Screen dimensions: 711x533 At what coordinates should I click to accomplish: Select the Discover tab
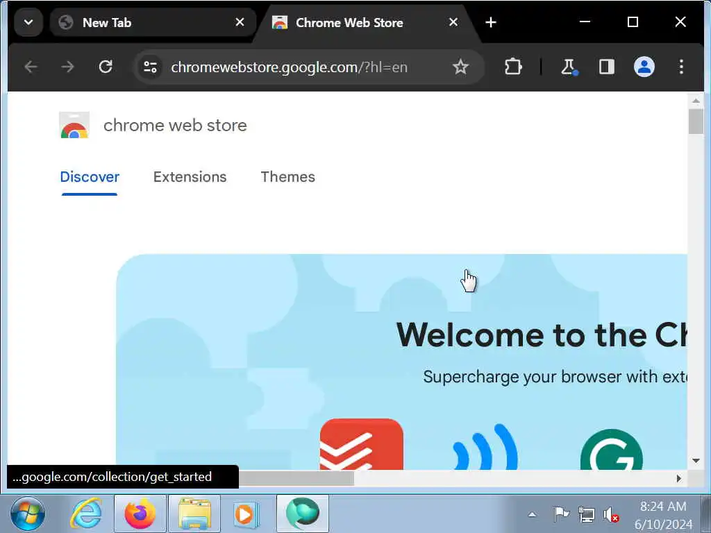(x=90, y=177)
